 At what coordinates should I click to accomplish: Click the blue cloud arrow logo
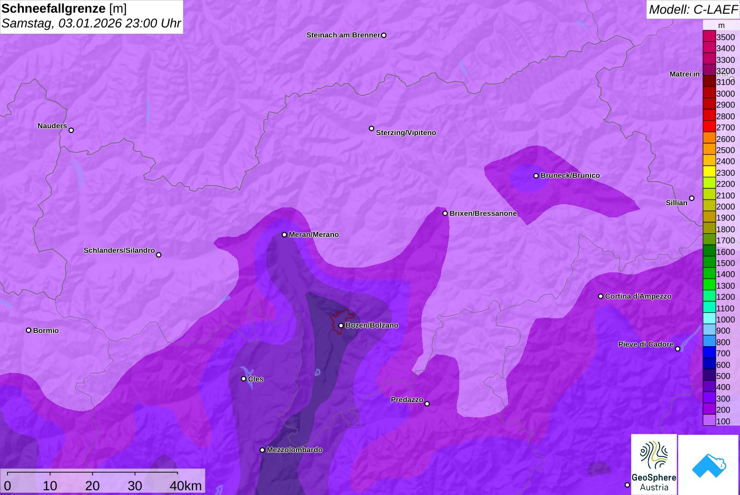708,464
